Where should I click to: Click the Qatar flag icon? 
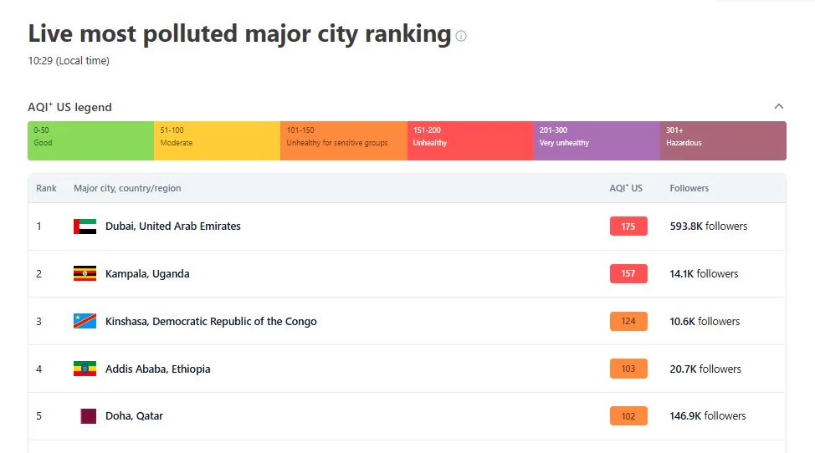click(87, 416)
